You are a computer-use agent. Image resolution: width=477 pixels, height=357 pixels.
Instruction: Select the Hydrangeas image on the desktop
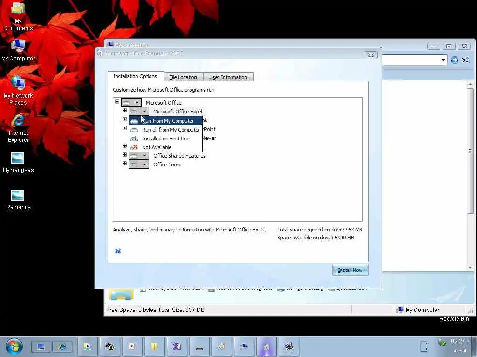click(18, 162)
